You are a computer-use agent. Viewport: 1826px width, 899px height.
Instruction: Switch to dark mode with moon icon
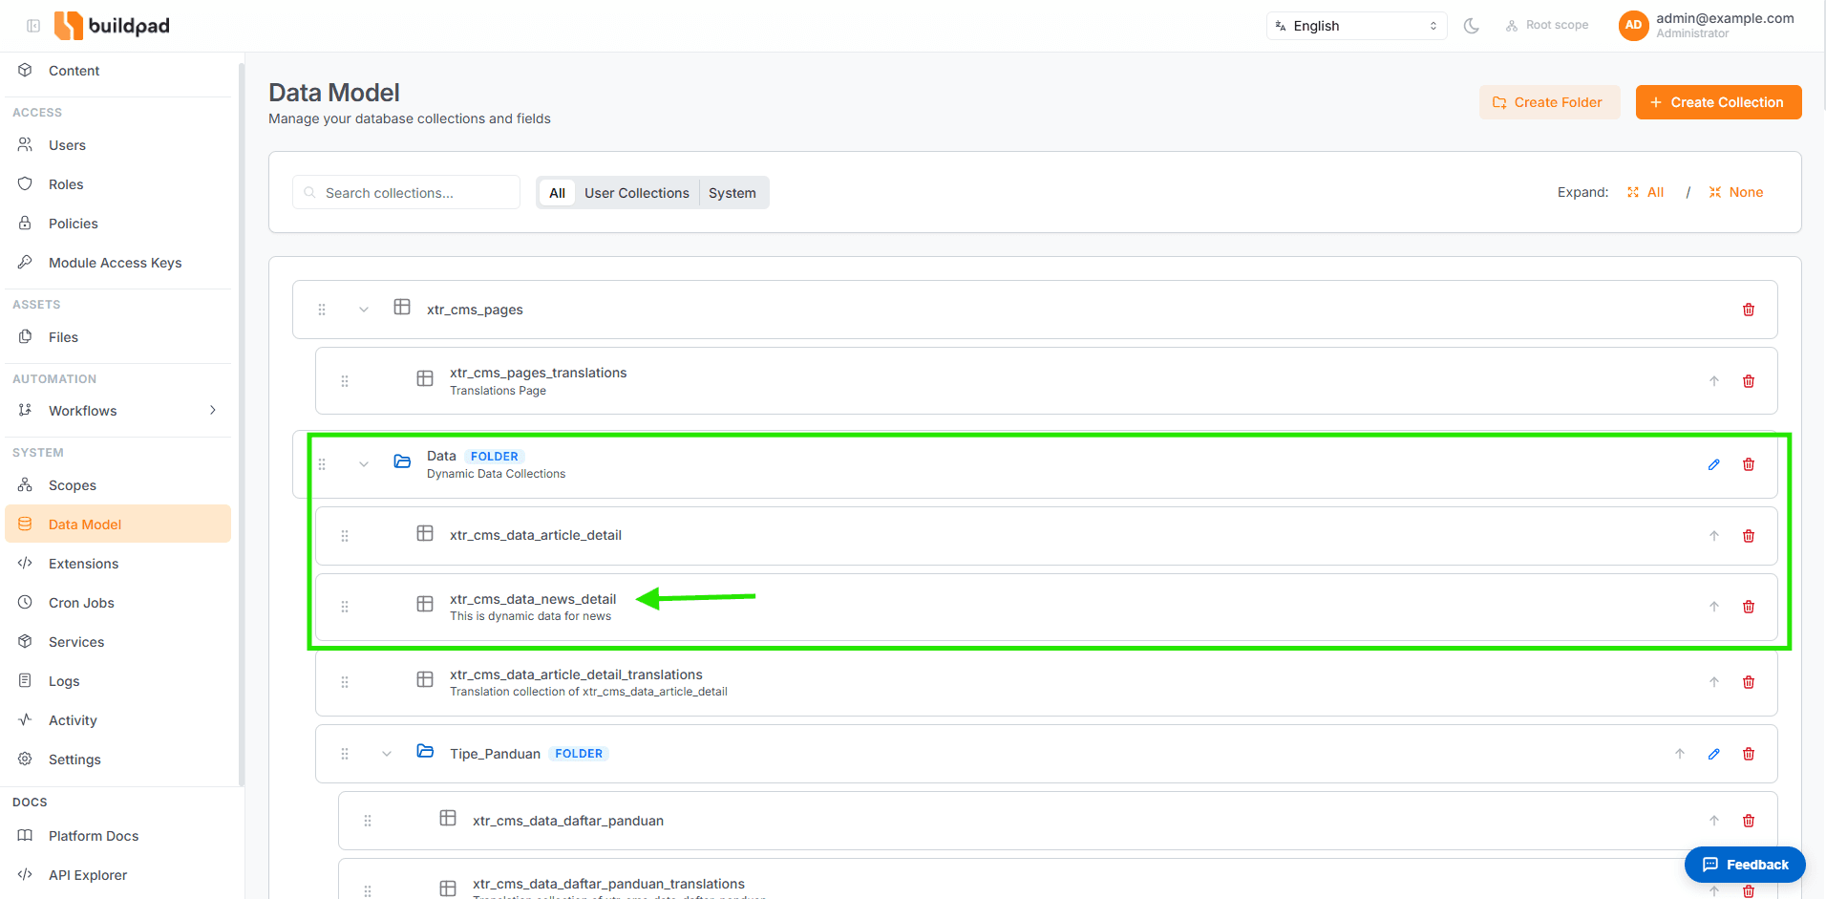[x=1472, y=26]
